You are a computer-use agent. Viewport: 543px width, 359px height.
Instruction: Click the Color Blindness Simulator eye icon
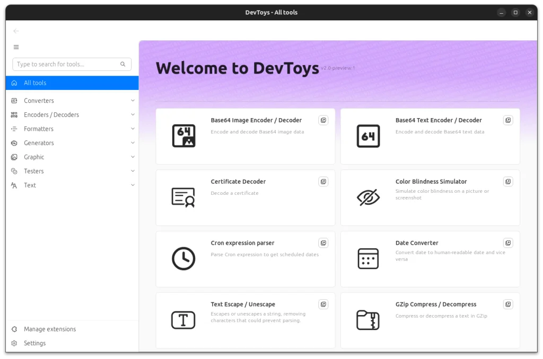[368, 198]
